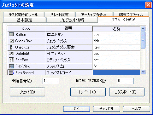153x115 pixels.
Task: Switch to the パレット設定 tab
Action: click(60, 14)
